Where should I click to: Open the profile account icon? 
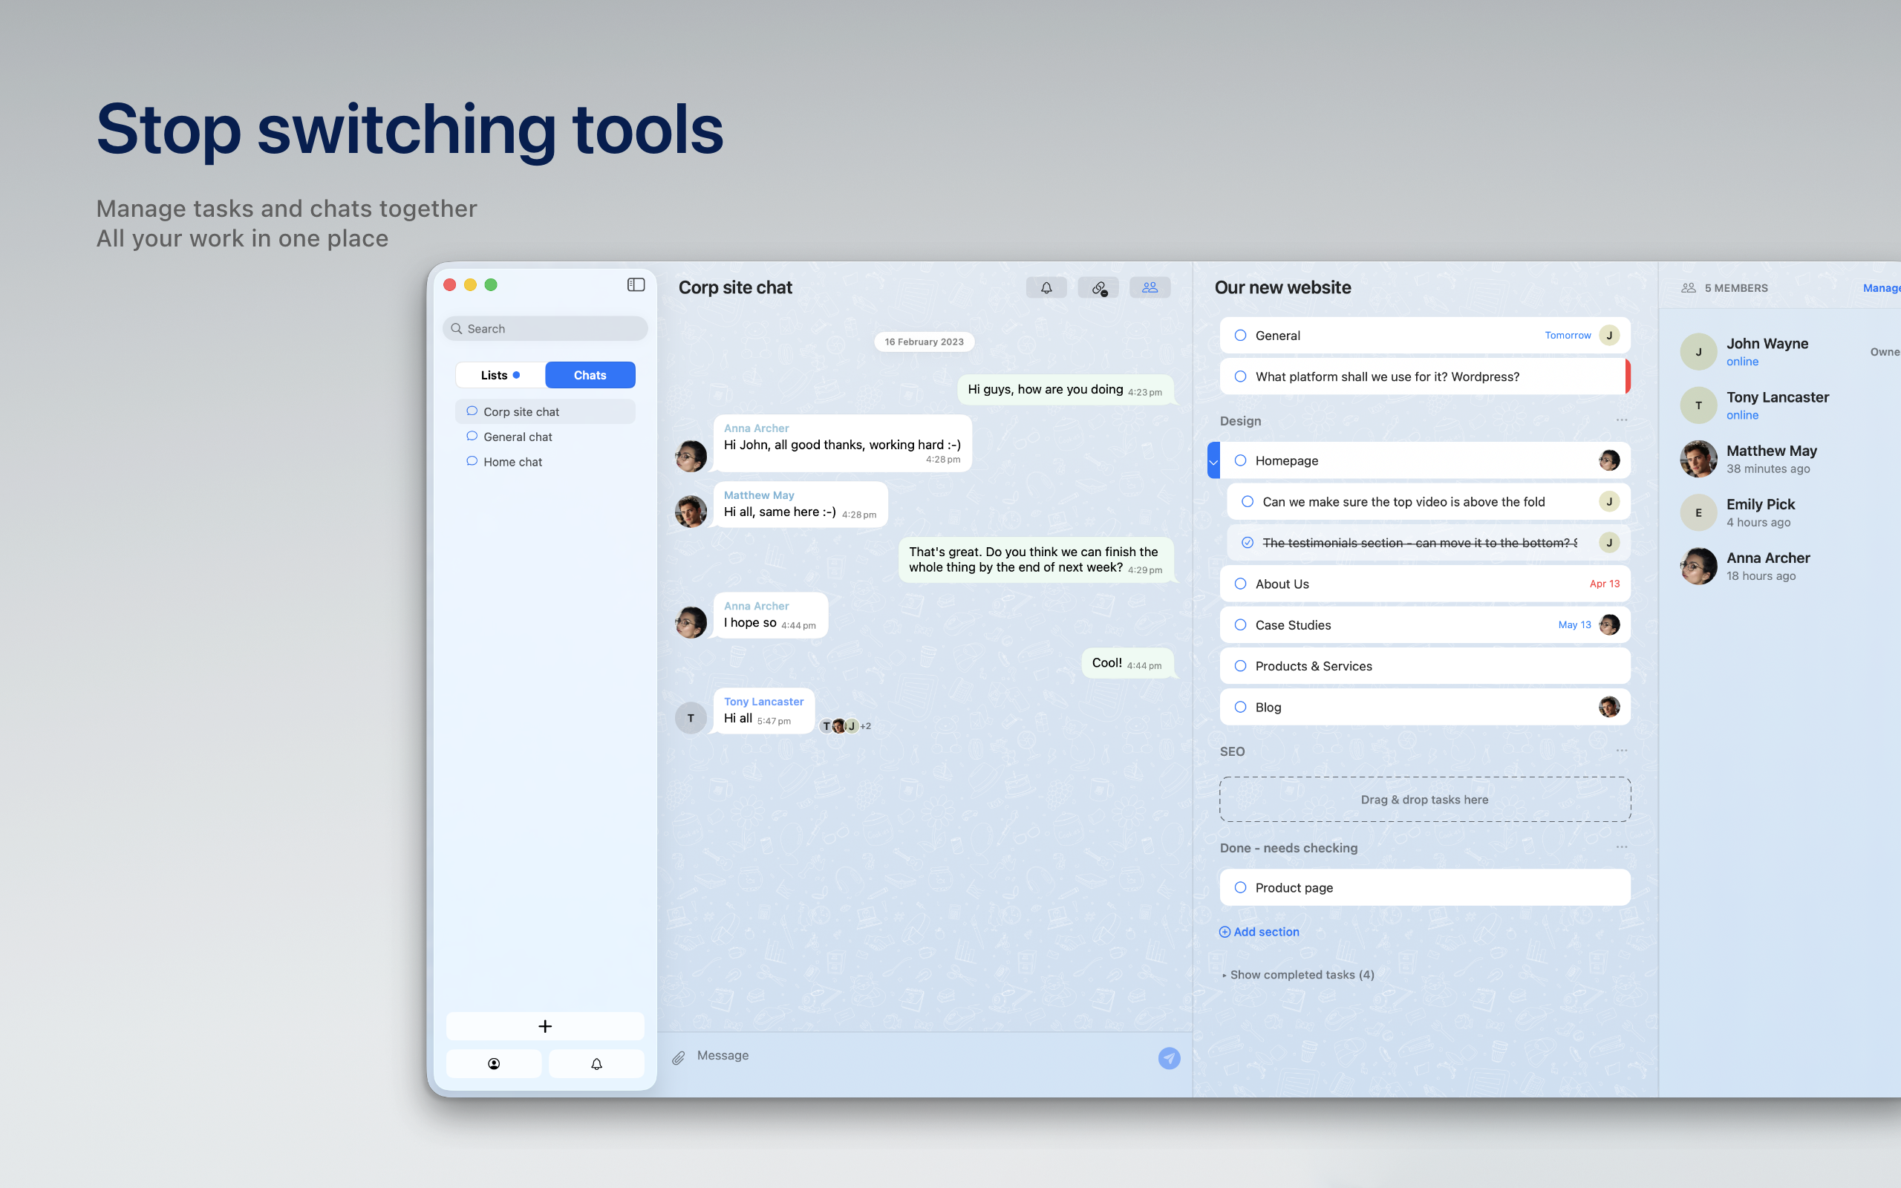493,1063
